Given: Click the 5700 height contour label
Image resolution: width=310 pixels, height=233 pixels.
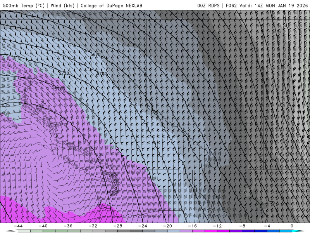Looking at the screenshot, I should [102, 73].
